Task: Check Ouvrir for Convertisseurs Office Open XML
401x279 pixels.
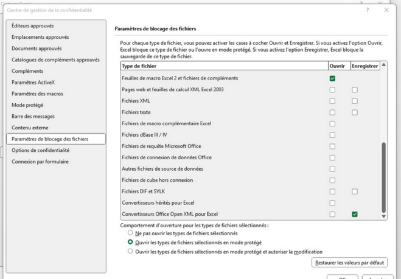Action: click(x=332, y=214)
